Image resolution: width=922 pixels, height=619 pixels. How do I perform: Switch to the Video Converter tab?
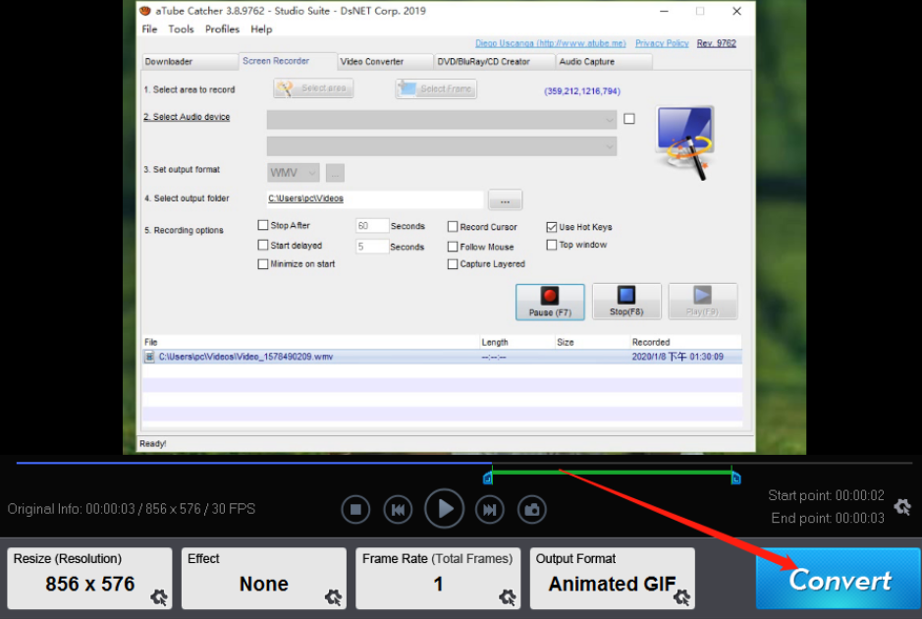tap(385, 62)
